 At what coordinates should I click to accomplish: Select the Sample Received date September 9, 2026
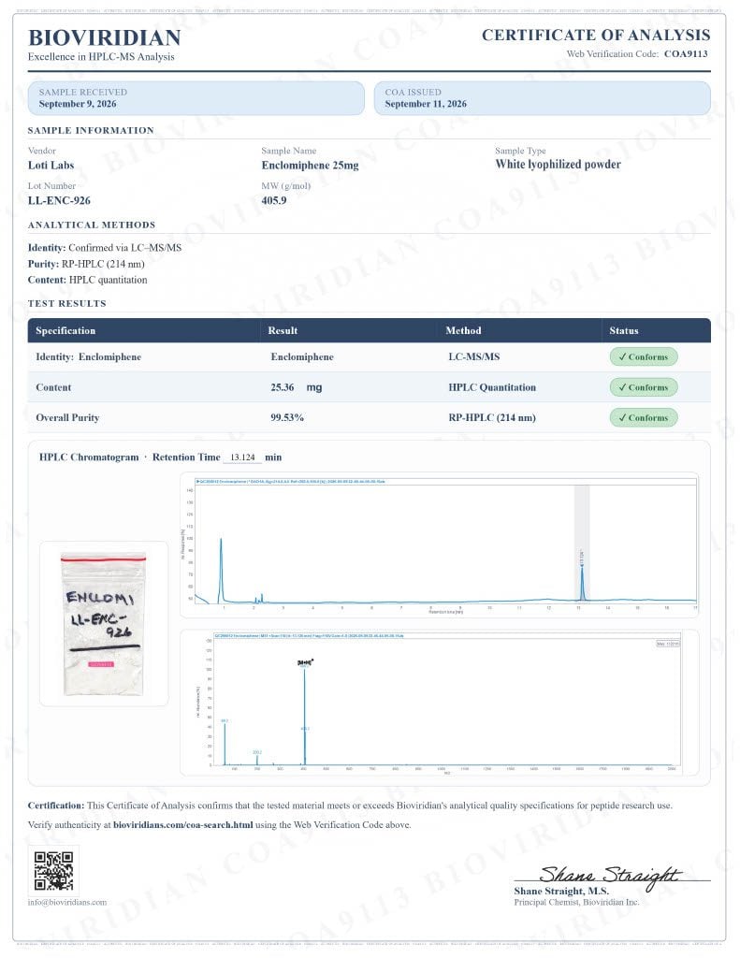click(x=78, y=104)
